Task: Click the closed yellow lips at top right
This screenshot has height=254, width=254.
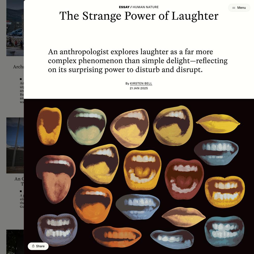Action: pyautogui.click(x=218, y=123)
